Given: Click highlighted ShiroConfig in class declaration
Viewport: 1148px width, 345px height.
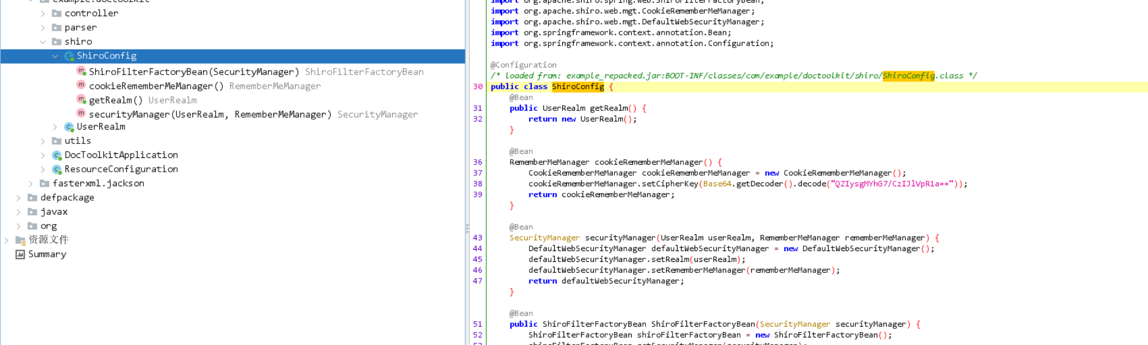Looking at the screenshot, I should 578,86.
